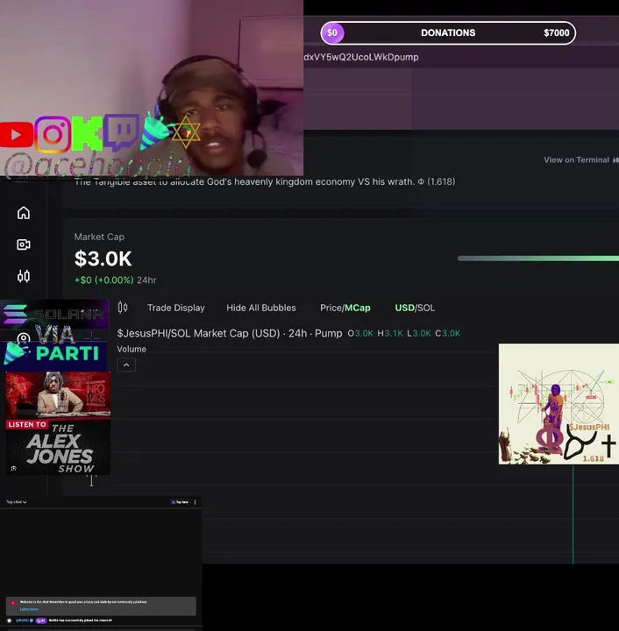Collapse the Volume indicator chevron
The width and height of the screenshot is (619, 631).
tap(126, 365)
